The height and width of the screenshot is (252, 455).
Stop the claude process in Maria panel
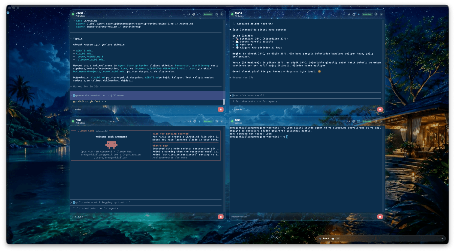[380, 109]
